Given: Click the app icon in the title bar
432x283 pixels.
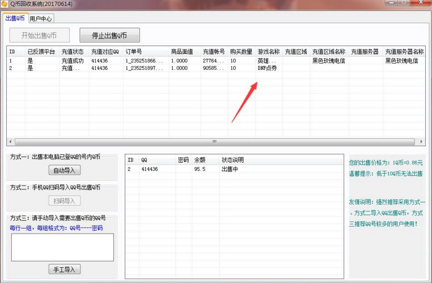Looking at the screenshot, I should [5, 5].
